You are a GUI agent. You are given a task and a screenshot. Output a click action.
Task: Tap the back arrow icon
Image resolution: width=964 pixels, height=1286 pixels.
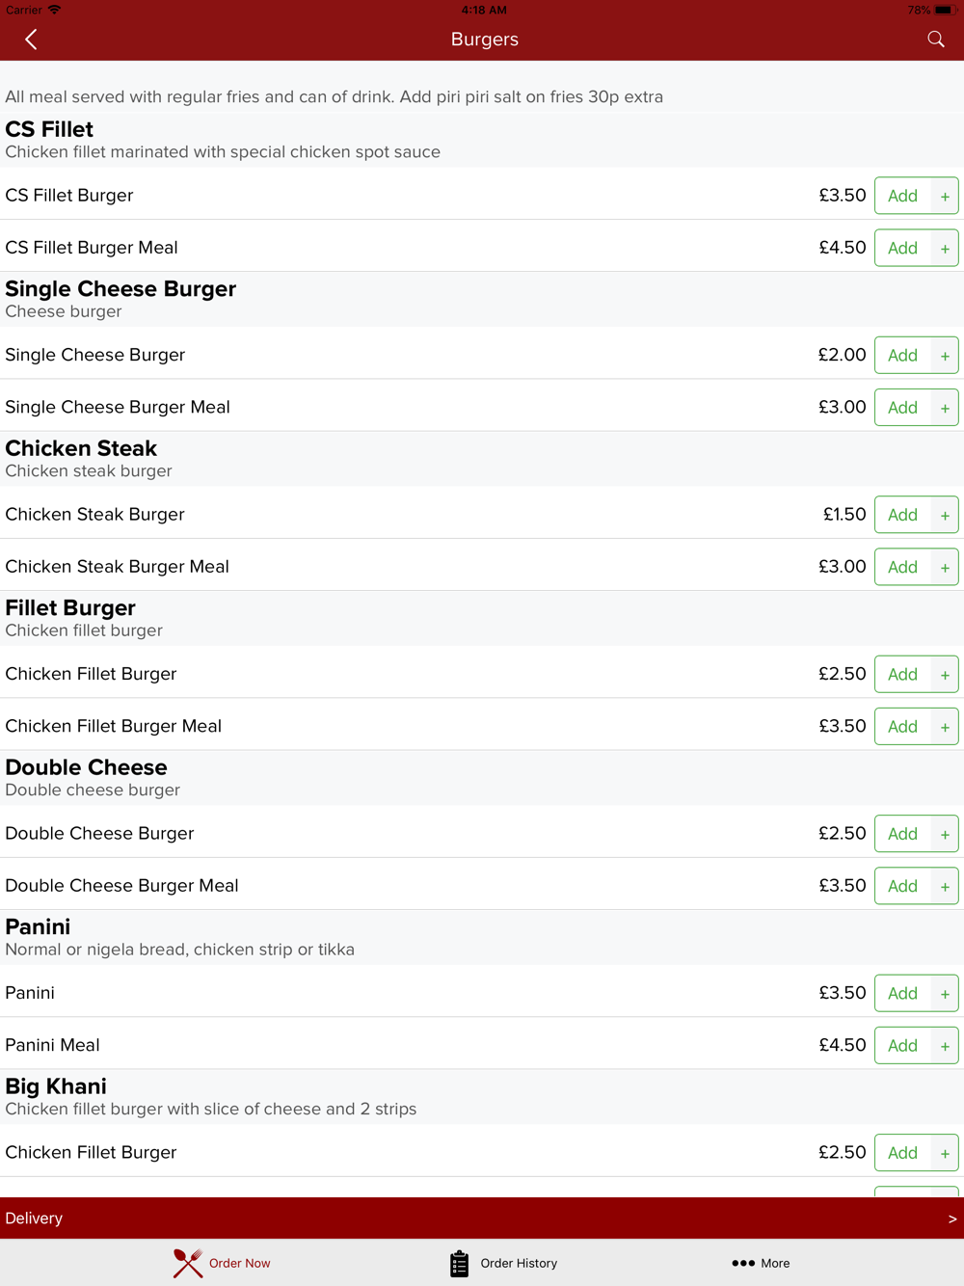[x=31, y=40]
